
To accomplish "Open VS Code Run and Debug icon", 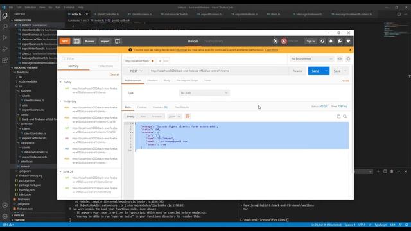I will point(5,49).
